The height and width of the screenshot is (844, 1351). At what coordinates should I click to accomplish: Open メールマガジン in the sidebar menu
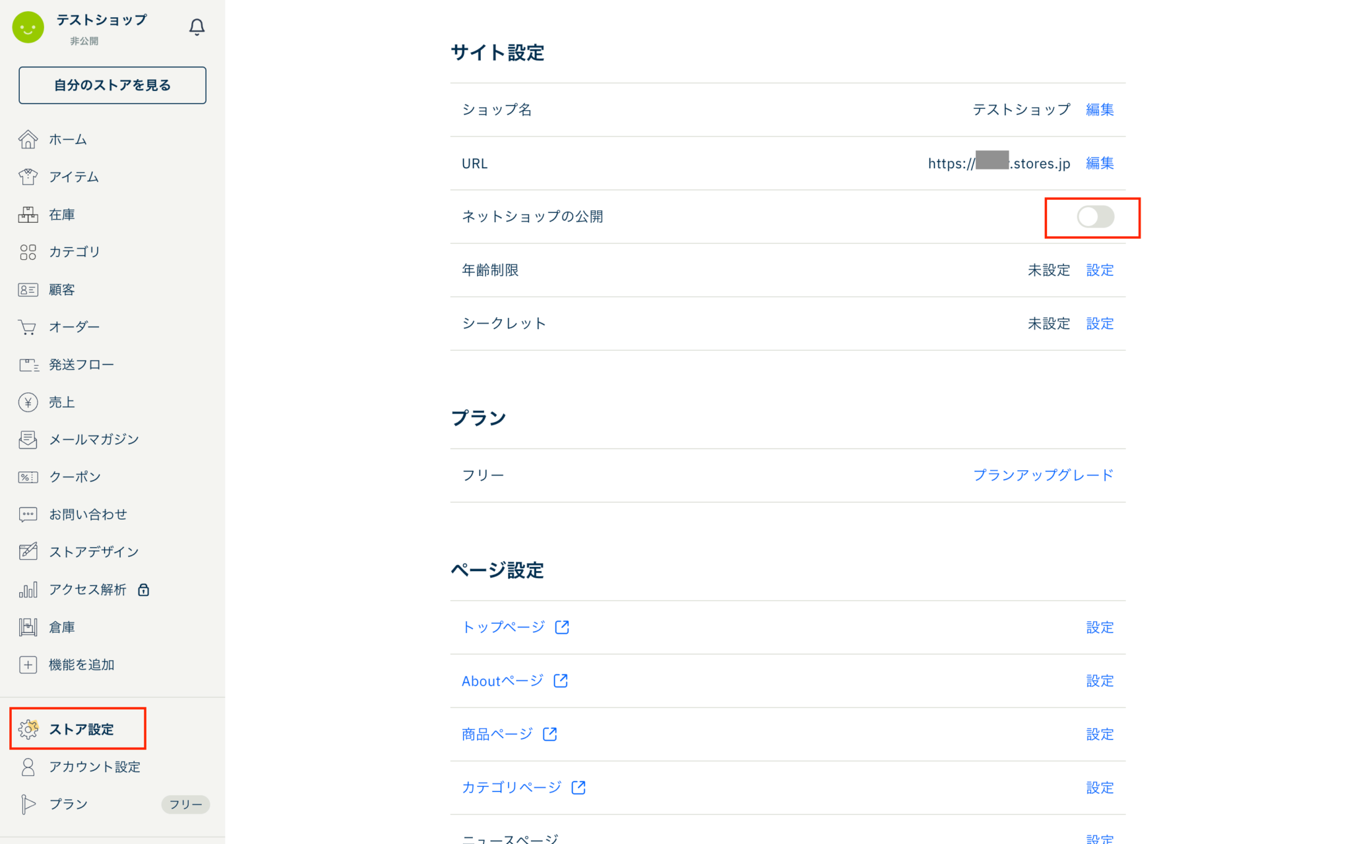[94, 440]
